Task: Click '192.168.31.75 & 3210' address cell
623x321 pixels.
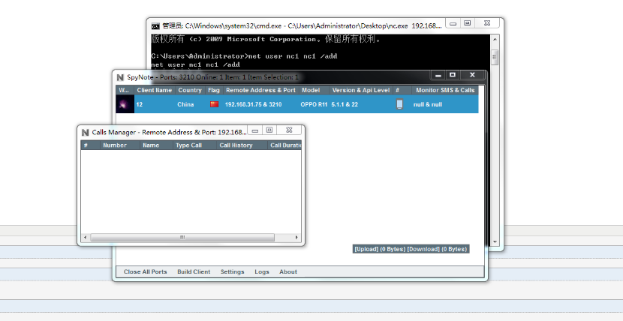Action: click(x=253, y=104)
